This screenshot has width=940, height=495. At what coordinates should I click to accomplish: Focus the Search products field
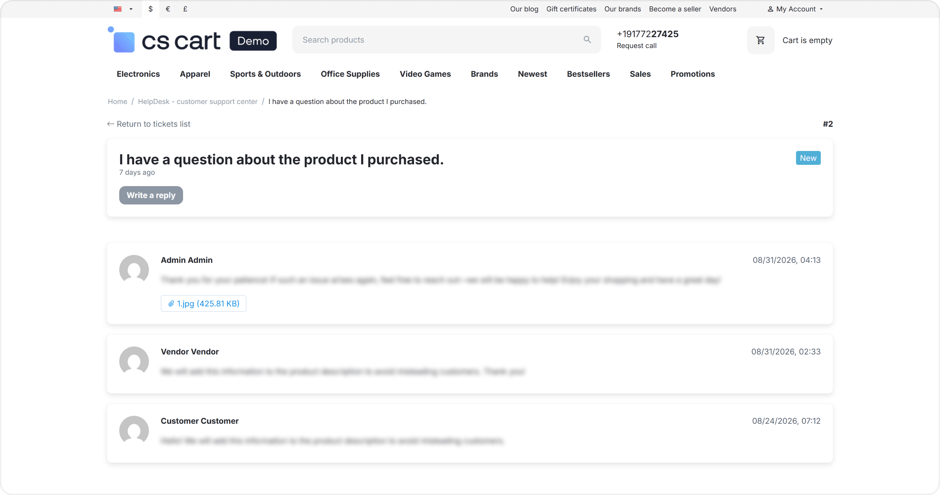click(446, 40)
